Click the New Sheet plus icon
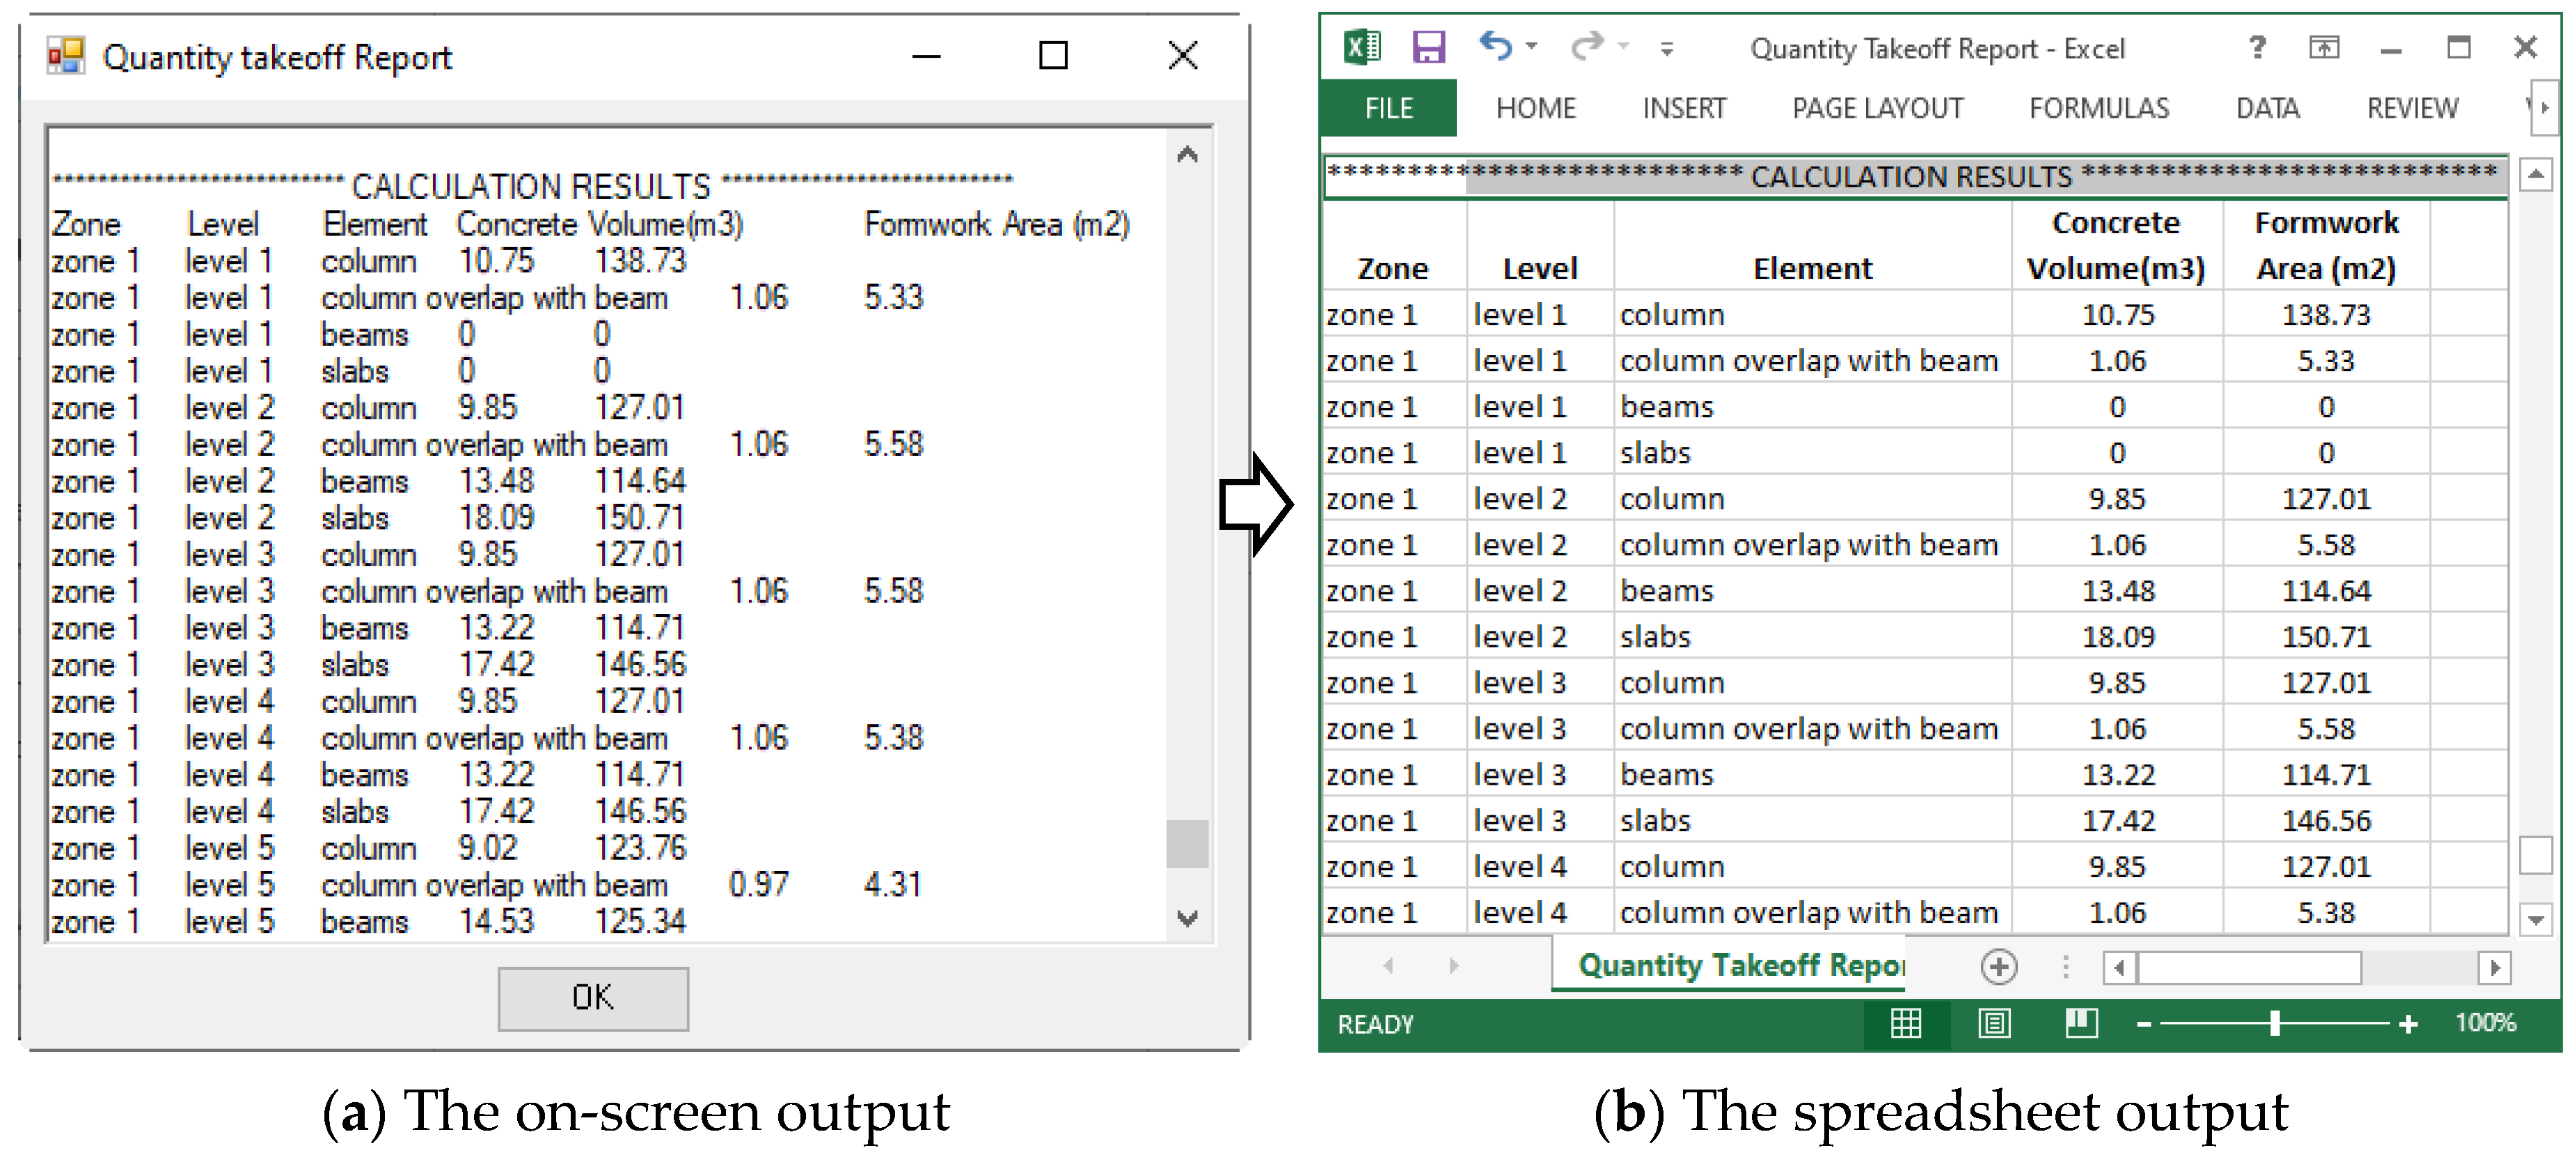Image resolution: width=2576 pixels, height=1155 pixels. (x=1998, y=966)
